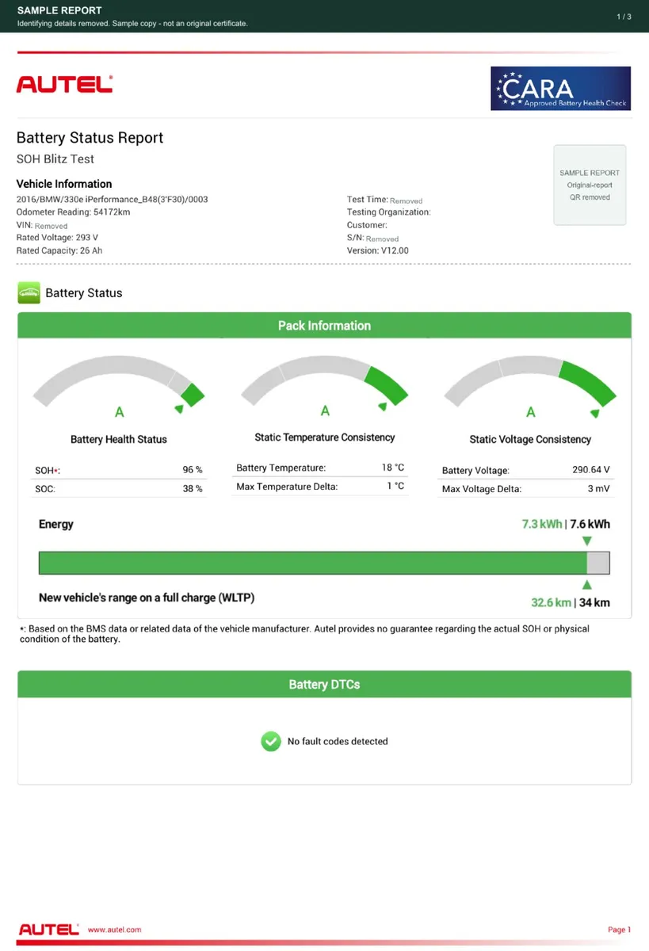Click the New vehicle's range on full charge label
The width and height of the screenshot is (649, 951).
tap(147, 598)
